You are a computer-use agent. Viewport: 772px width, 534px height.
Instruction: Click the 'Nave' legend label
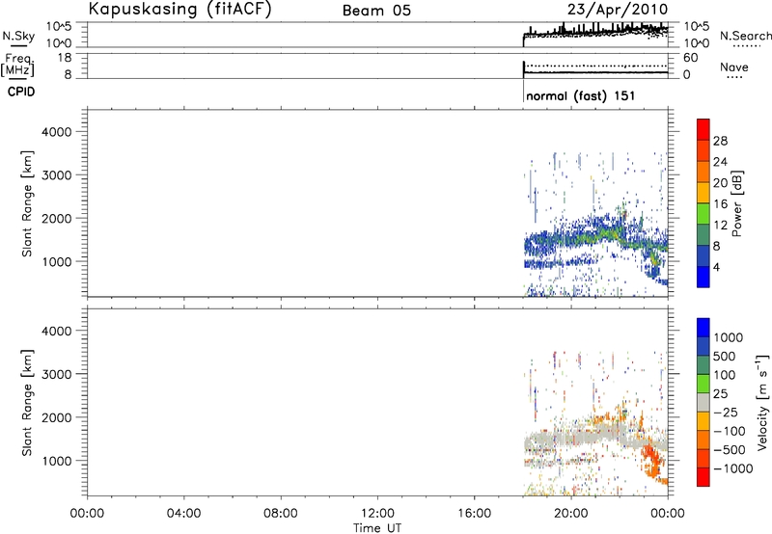click(x=734, y=67)
